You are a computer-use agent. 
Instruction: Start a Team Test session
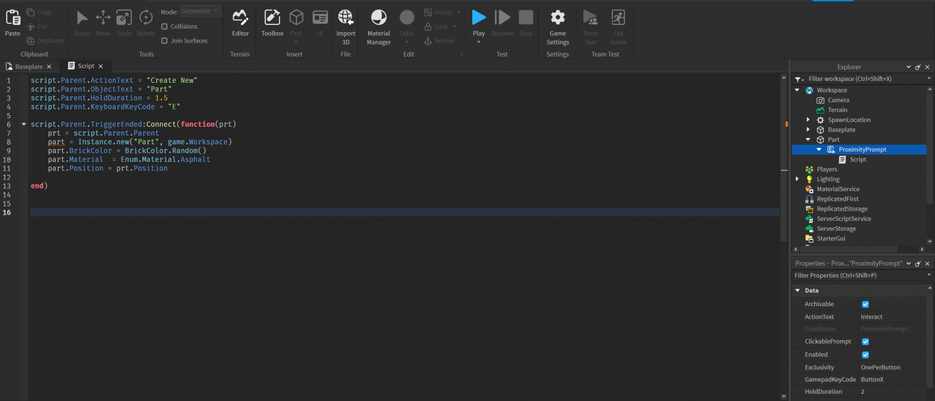tap(589, 26)
